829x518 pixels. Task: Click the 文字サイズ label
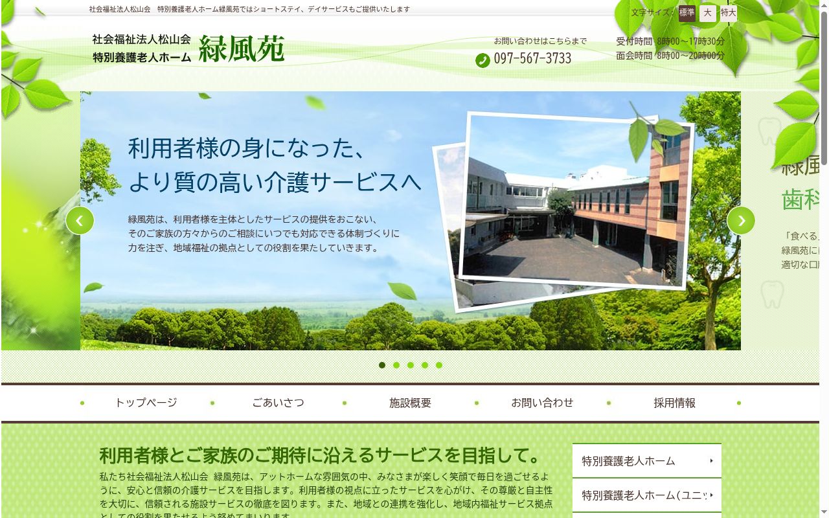point(653,13)
